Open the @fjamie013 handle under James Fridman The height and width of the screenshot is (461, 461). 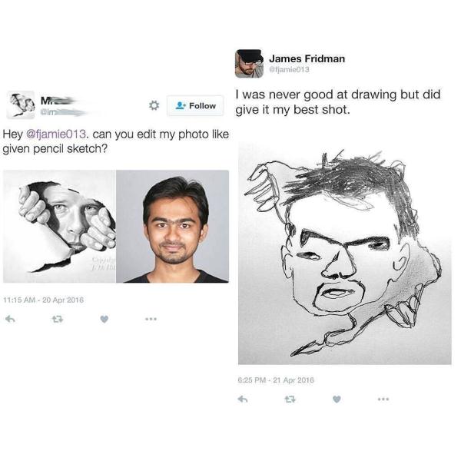coord(290,70)
